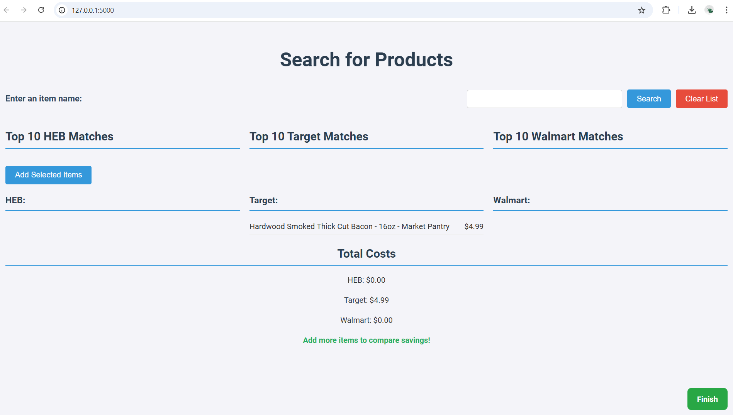Click the site information icon
Image resolution: width=733 pixels, height=415 pixels.
pyautogui.click(x=62, y=10)
